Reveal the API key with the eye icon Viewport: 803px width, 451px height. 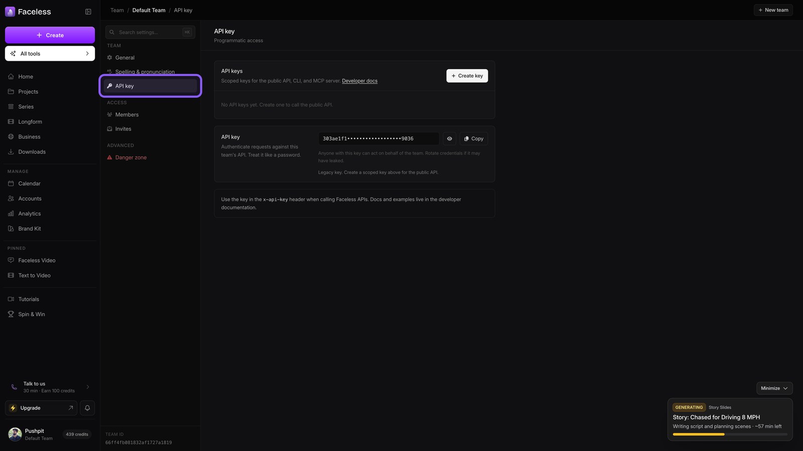pyautogui.click(x=450, y=139)
